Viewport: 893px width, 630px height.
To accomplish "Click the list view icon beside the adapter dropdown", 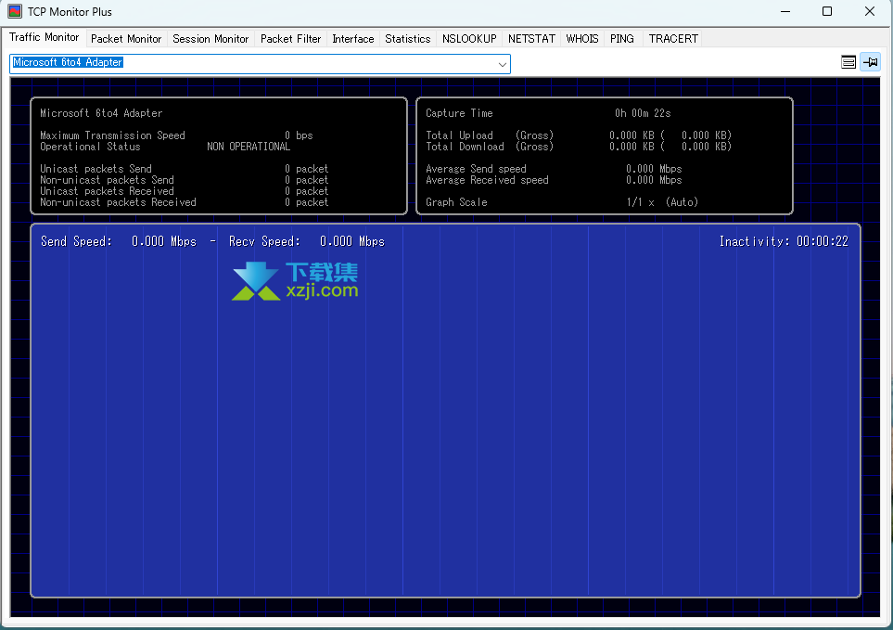I will tap(848, 62).
